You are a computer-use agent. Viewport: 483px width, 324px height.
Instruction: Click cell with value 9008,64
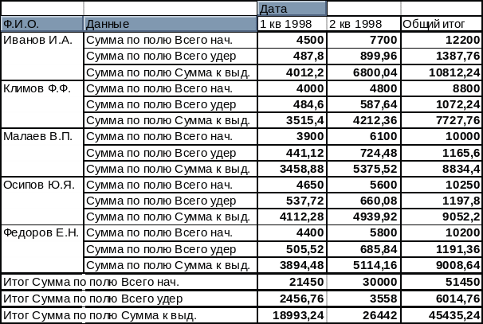[x=442, y=265]
